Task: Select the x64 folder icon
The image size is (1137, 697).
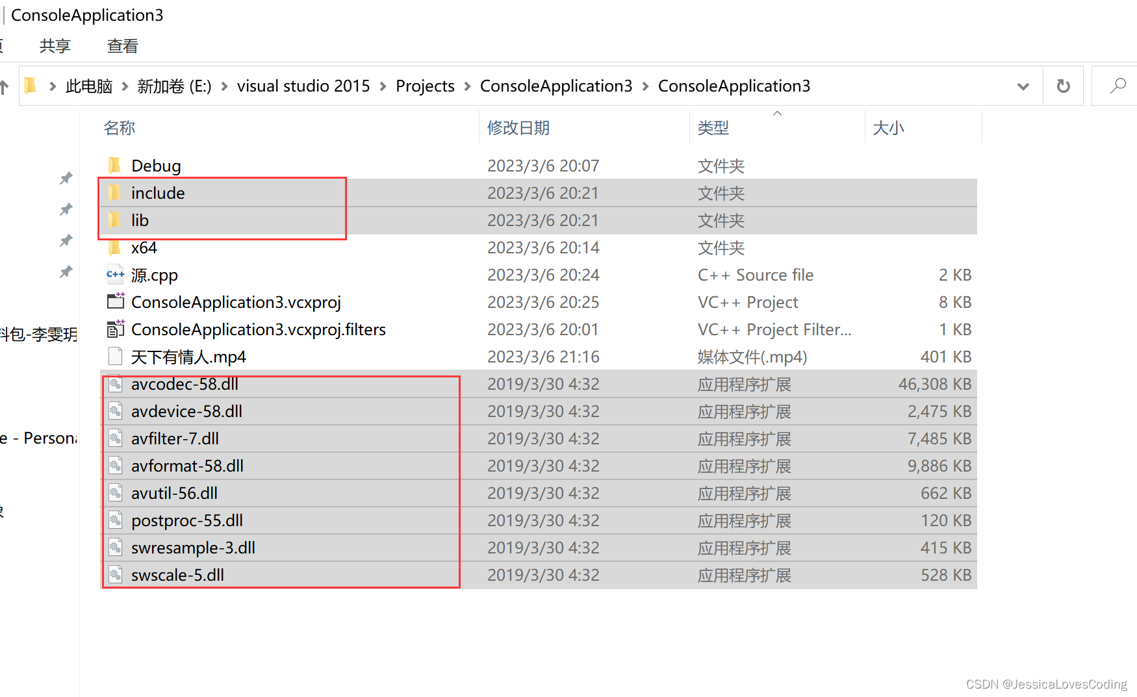Action: click(115, 247)
